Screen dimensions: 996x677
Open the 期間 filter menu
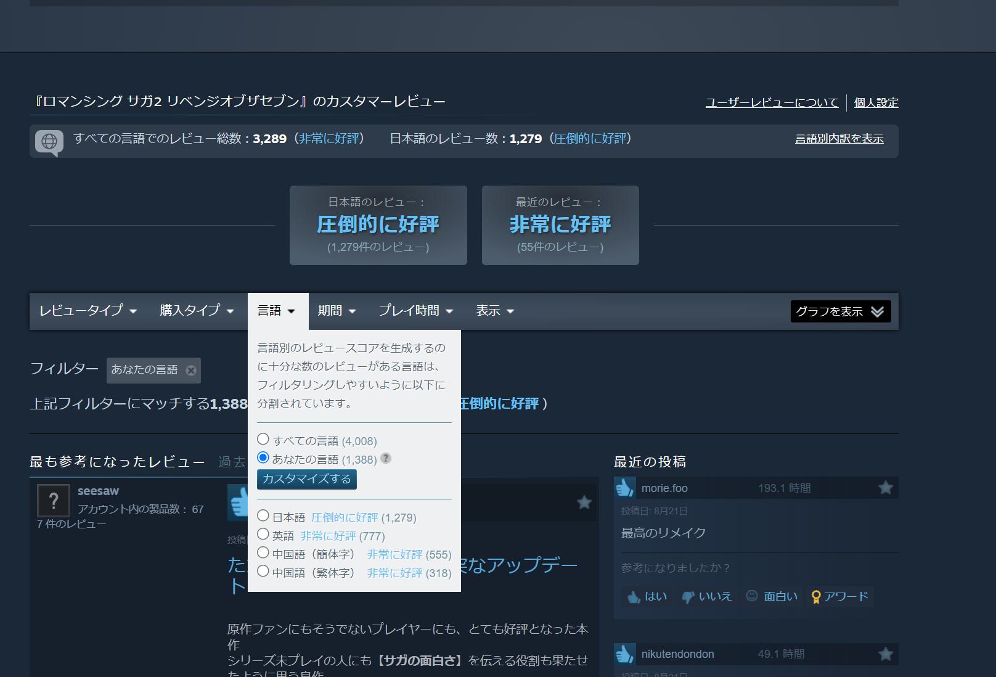(337, 311)
